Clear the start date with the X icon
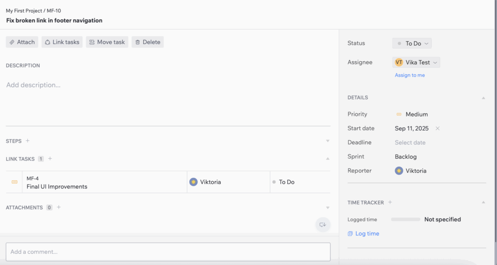Screen dimensions: 497x265 [x=437, y=129]
